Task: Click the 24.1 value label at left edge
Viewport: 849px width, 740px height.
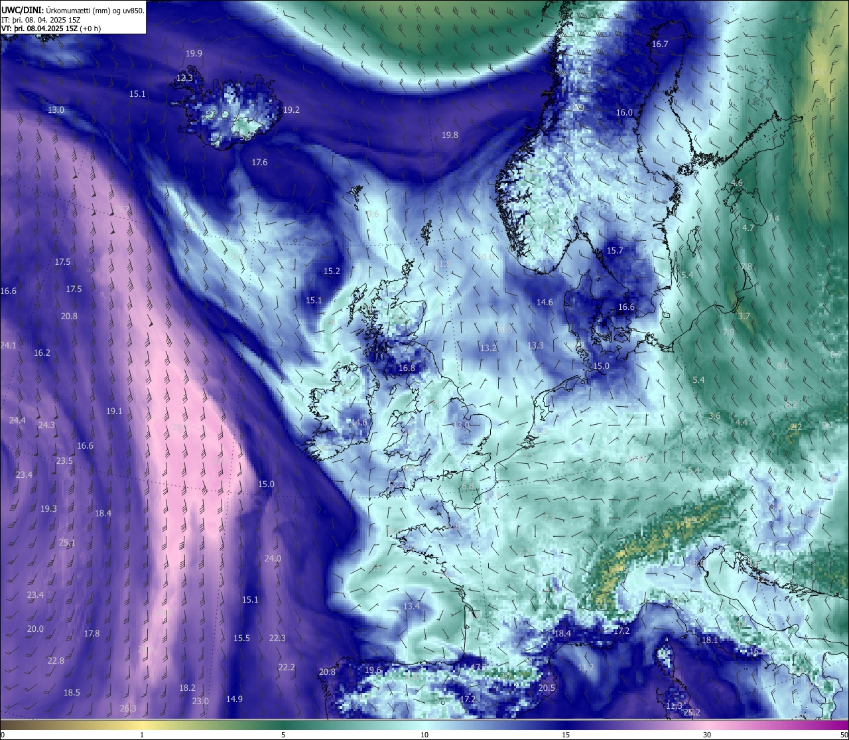Action: pyautogui.click(x=8, y=346)
